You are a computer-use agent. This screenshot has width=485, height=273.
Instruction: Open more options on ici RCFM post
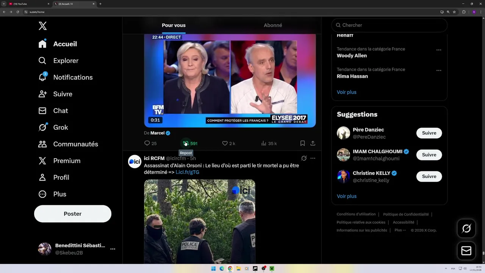(313, 158)
